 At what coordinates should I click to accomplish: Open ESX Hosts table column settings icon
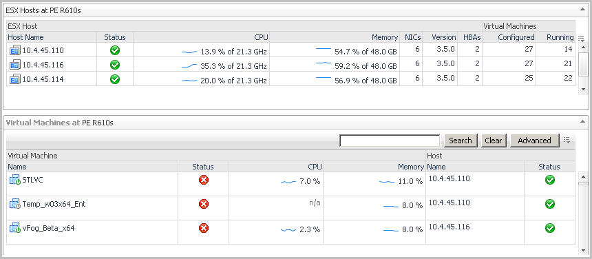[x=581, y=38]
